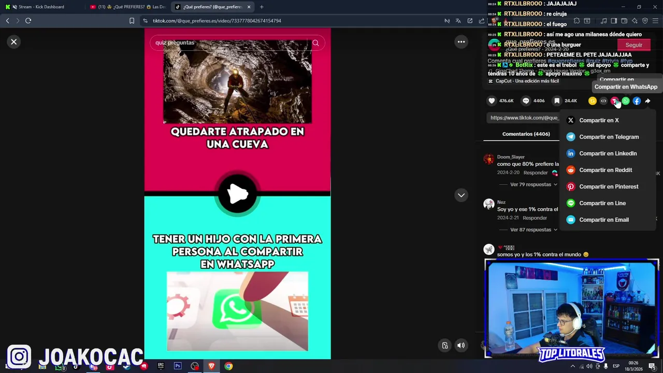Screen dimensions: 663x373
Task: Reload the page with refresh icon
Action: [x=28, y=21]
